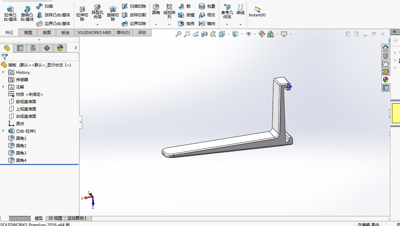Image resolution: width=400 pixels, height=226 pixels.
Task: Select the Shell tool (抽壳)
Action: click(x=186, y=24)
